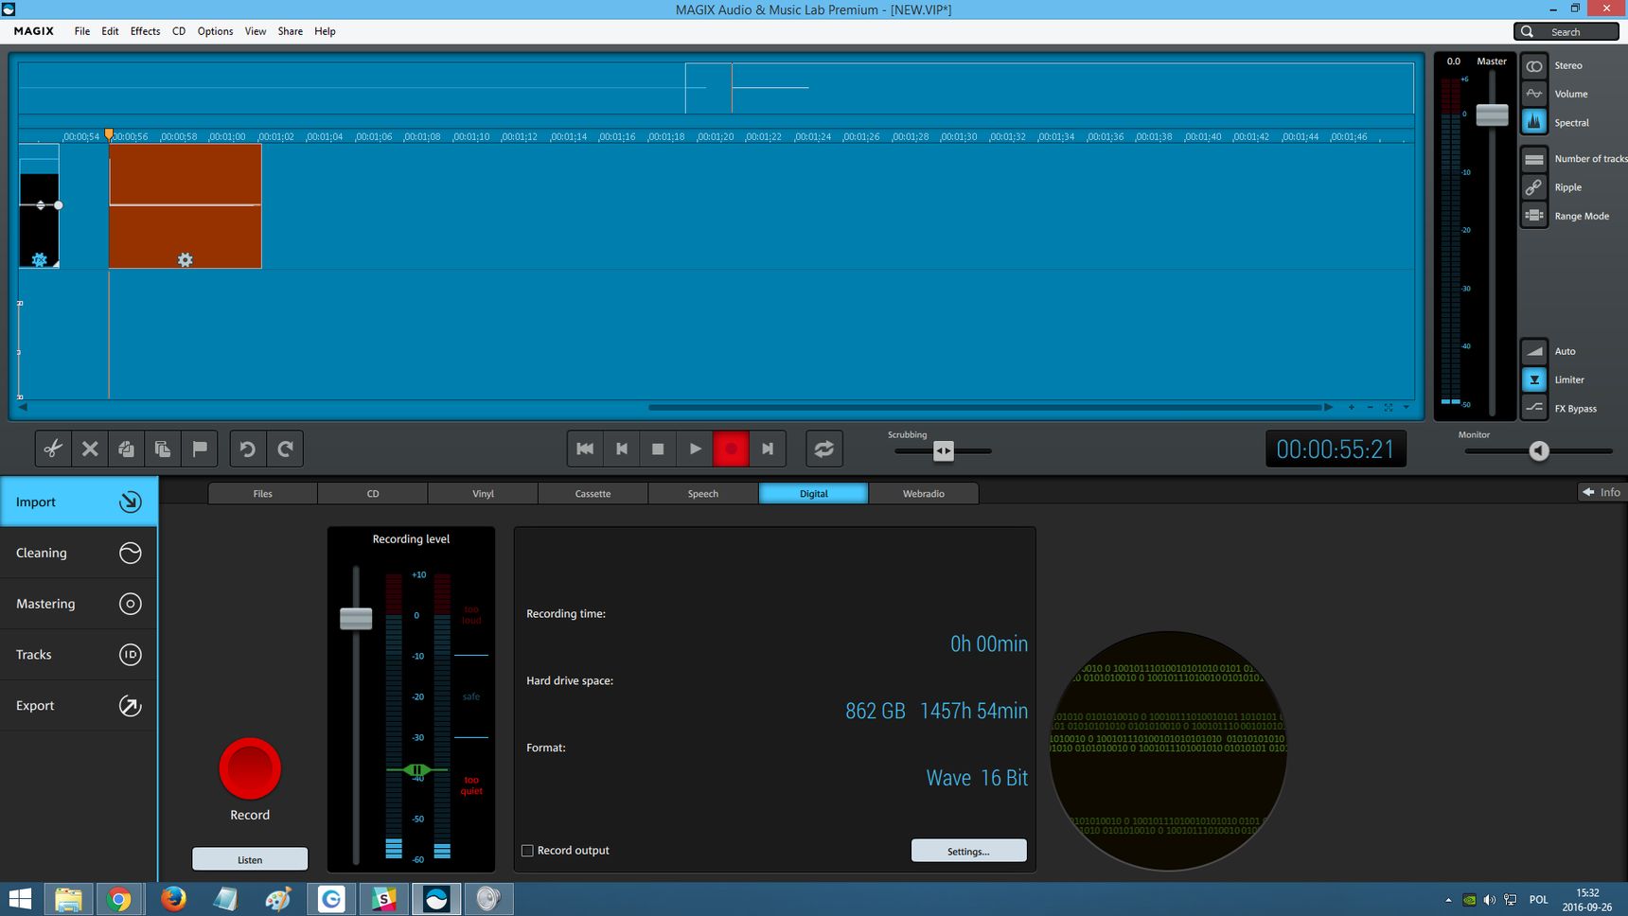Disable the Spectral display
The image size is (1628, 916).
[1534, 122]
